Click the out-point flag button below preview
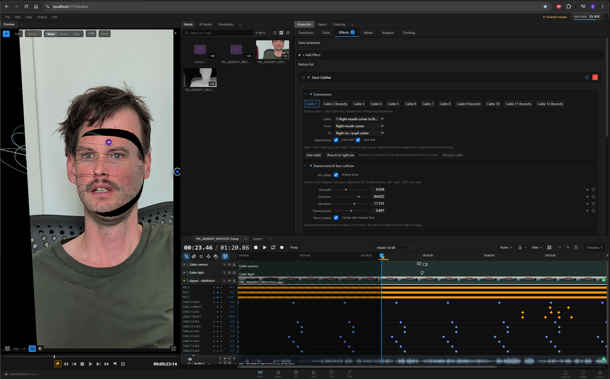This screenshot has height=379, width=610. point(115,364)
